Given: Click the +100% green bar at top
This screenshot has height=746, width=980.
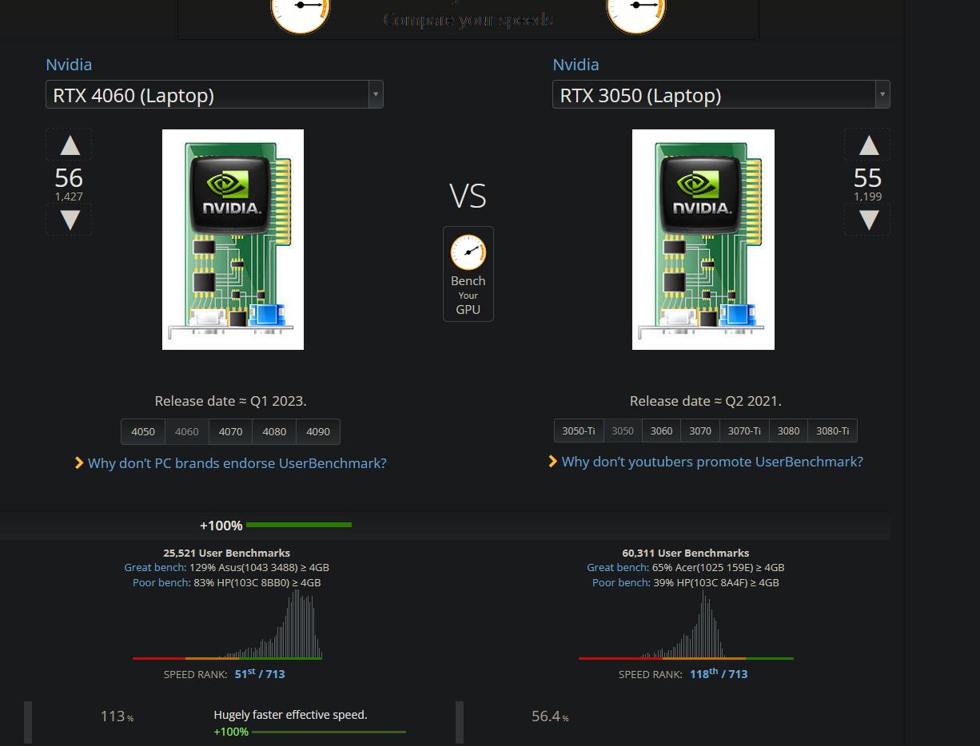Looking at the screenshot, I should (299, 525).
